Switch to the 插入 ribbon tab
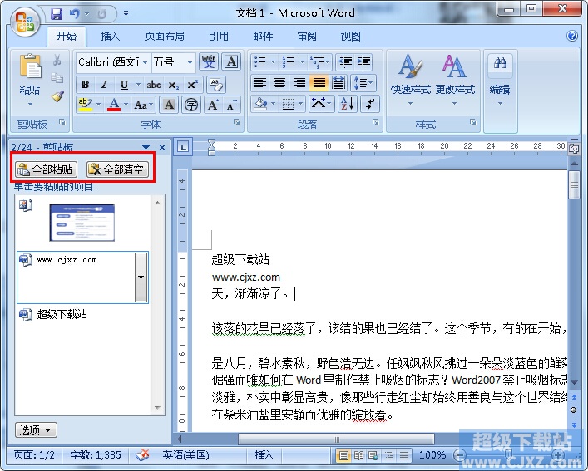The image size is (588, 471). coord(110,37)
